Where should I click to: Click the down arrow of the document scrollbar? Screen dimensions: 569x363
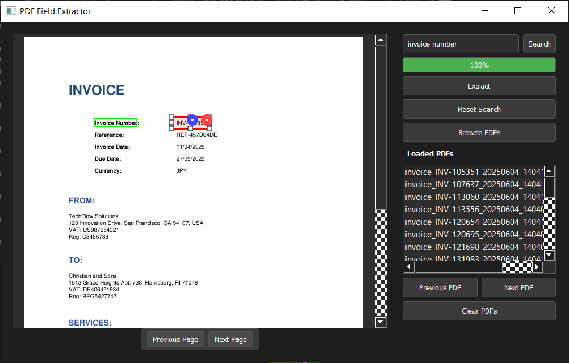[380, 322]
